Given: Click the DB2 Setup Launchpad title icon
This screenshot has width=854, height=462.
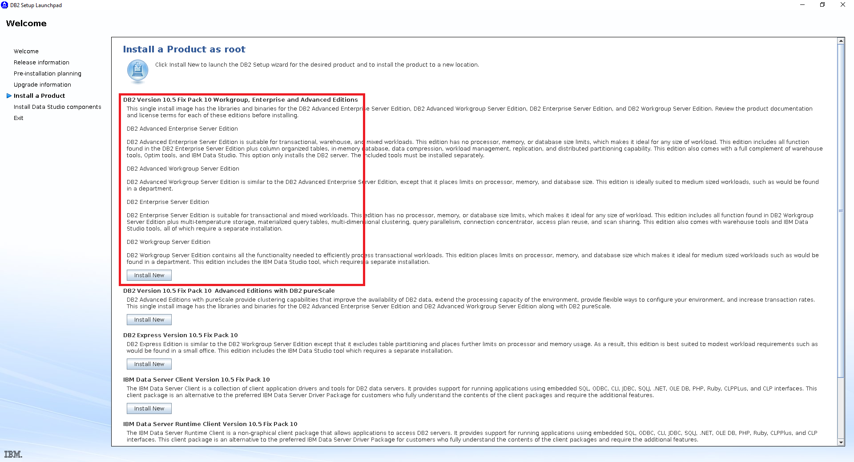Looking at the screenshot, I should 4,5.
